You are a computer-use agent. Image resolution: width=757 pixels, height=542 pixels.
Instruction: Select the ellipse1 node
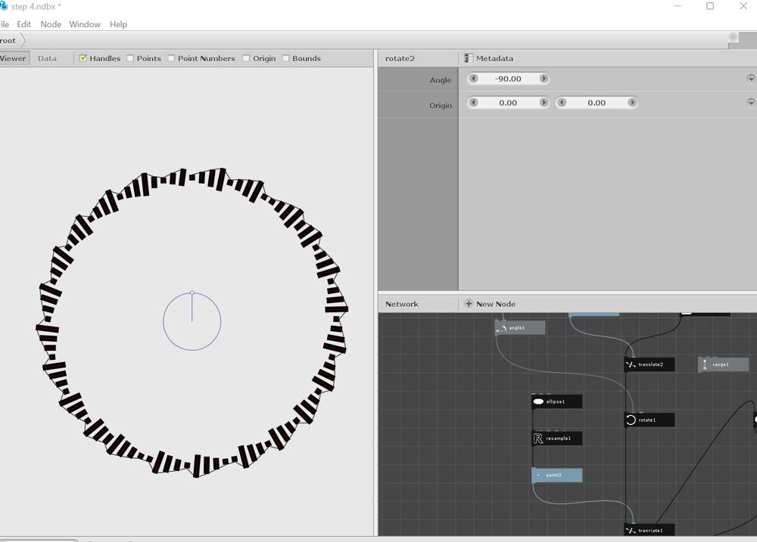[556, 401]
